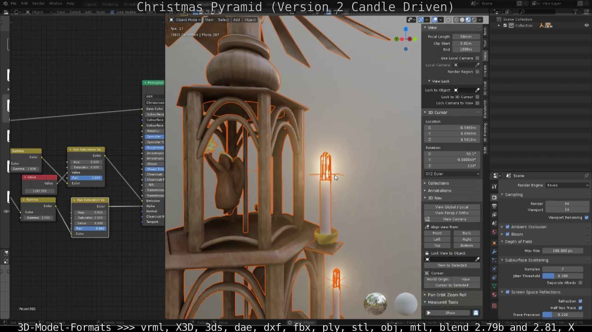Open the Modifiers wrench tab icon
This screenshot has height=332, width=592.
(x=494, y=252)
